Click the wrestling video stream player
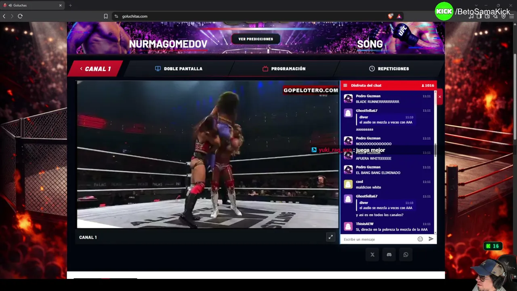 208,154
